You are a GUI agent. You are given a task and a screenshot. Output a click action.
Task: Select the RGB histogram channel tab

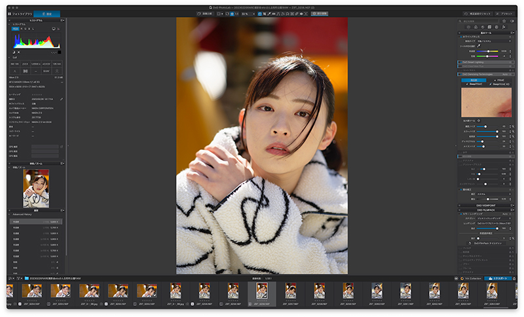click(15, 29)
